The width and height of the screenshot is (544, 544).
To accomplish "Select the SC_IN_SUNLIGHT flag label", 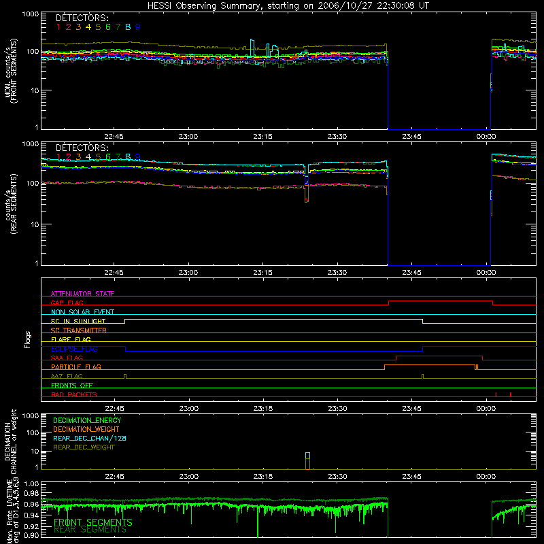I will pos(78,321).
